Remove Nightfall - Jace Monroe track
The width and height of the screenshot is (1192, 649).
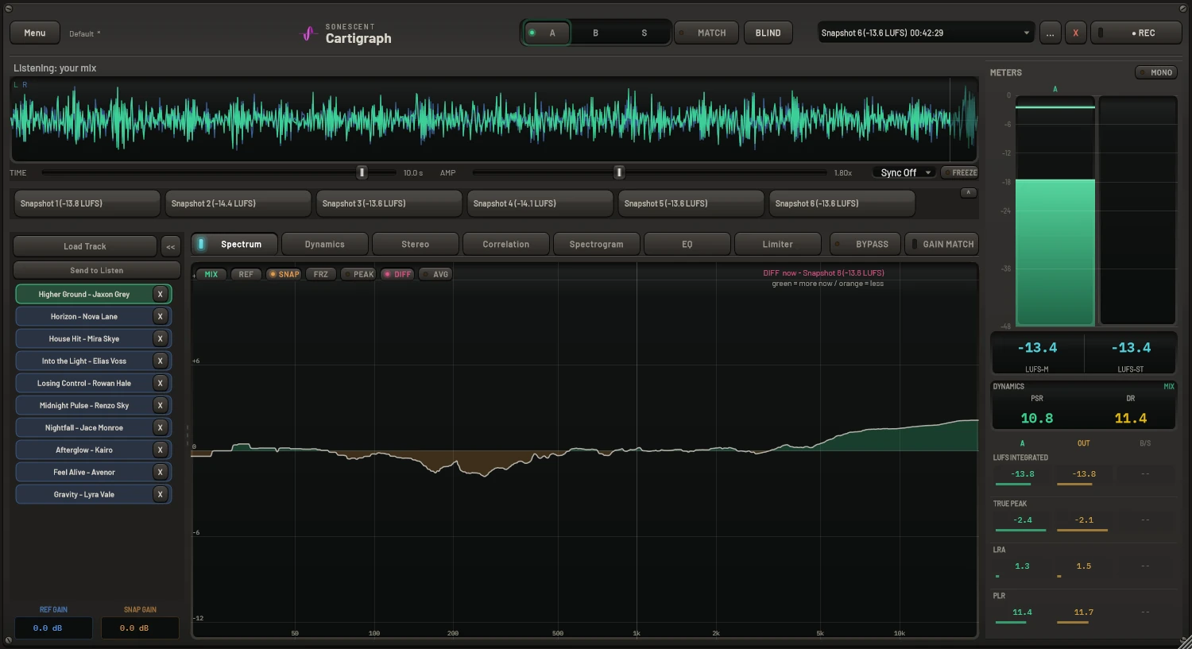tap(161, 427)
